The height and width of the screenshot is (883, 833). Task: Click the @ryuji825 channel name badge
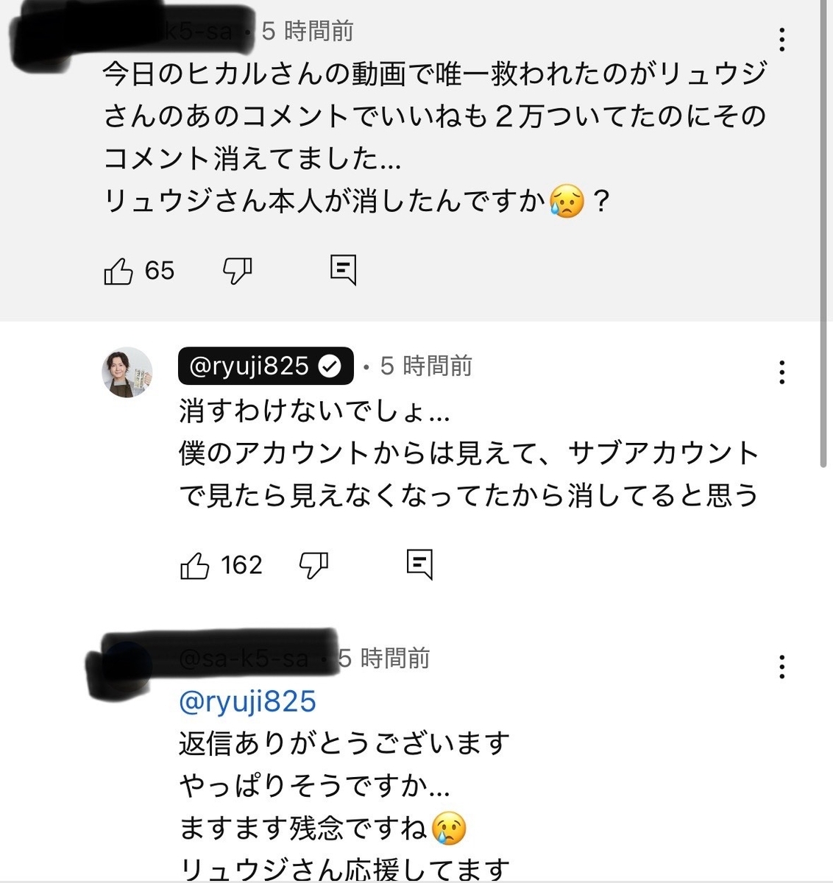coord(266,366)
